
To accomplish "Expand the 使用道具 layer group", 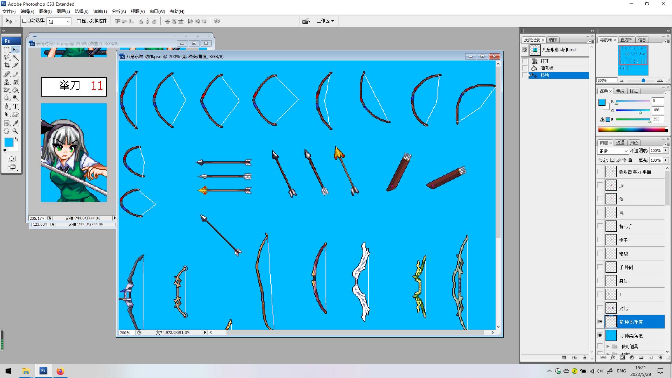I will pyautogui.click(x=608, y=346).
